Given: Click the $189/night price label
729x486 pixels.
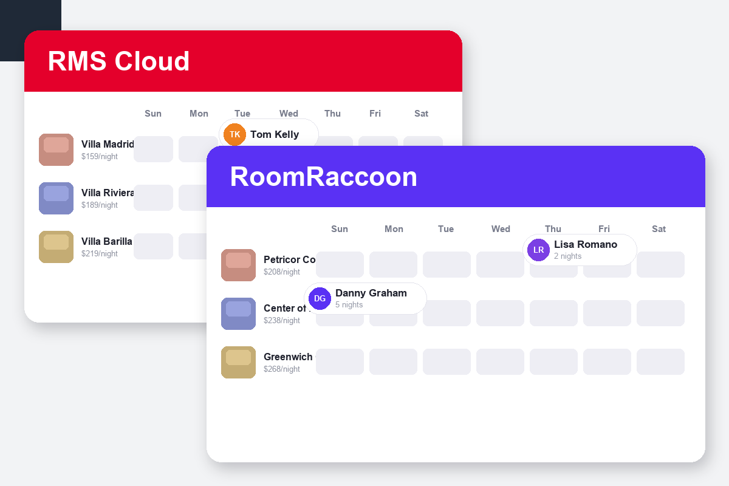Looking at the screenshot, I should (100, 205).
